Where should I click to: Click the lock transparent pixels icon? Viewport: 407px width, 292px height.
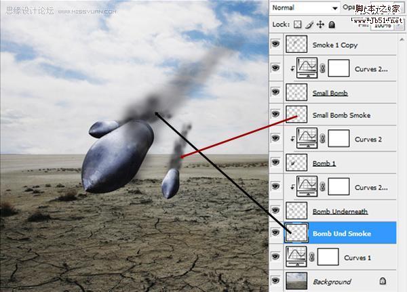[x=298, y=24]
